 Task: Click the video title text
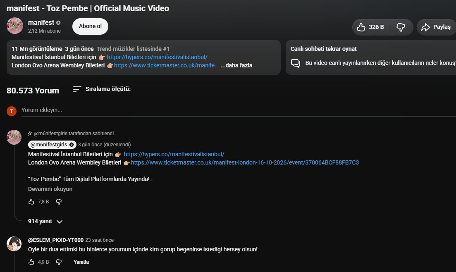[88, 8]
